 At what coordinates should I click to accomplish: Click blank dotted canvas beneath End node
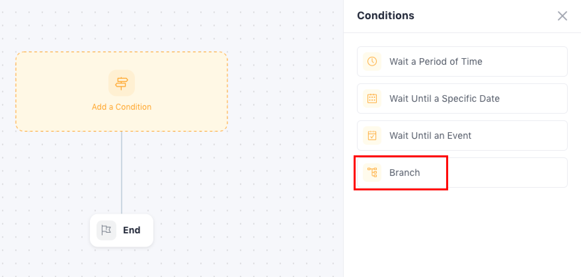122,263
